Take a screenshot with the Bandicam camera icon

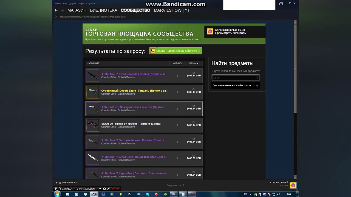click(x=104, y=189)
